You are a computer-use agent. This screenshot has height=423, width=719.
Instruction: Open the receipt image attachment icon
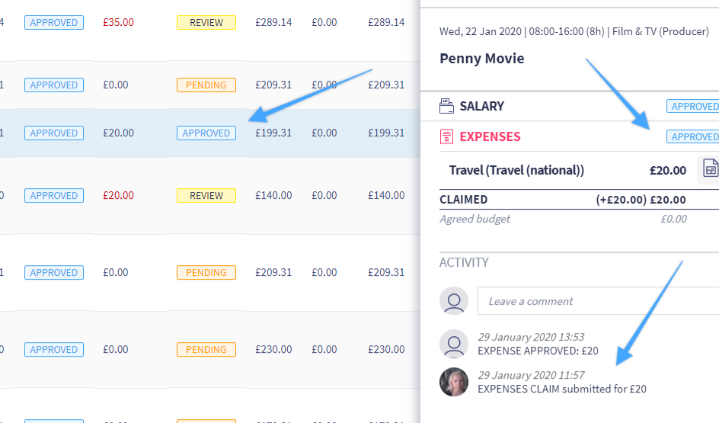[x=710, y=169]
